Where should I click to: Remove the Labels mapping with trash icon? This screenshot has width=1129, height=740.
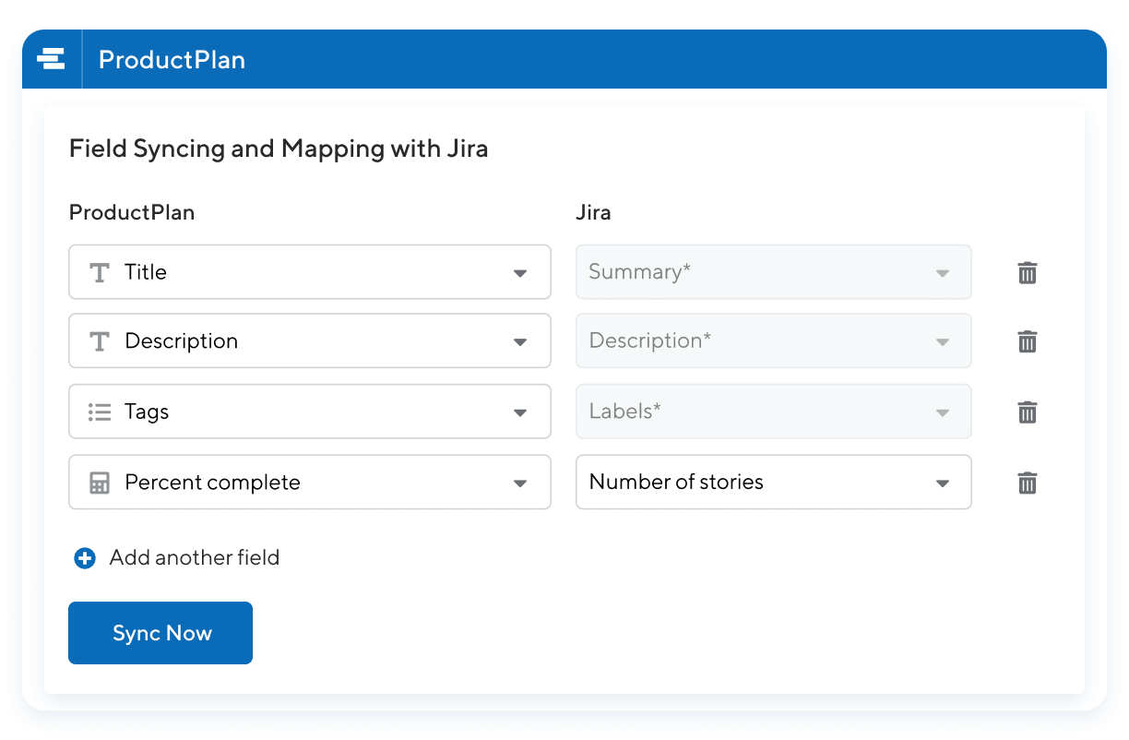click(1028, 412)
